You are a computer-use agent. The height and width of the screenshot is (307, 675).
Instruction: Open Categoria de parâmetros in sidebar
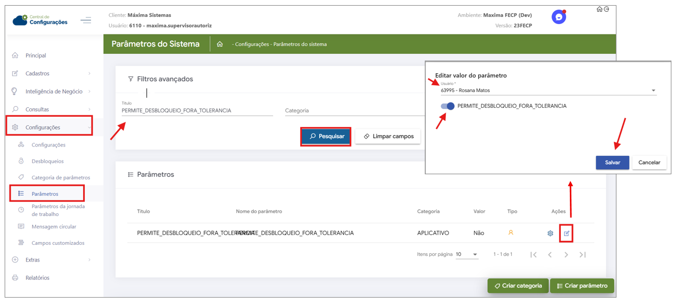click(61, 177)
